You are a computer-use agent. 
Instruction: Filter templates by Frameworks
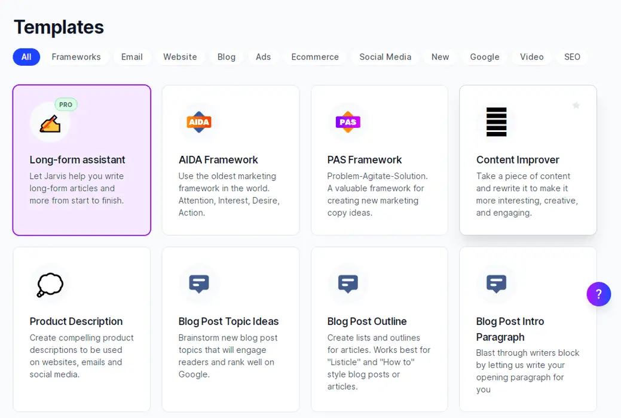click(76, 57)
